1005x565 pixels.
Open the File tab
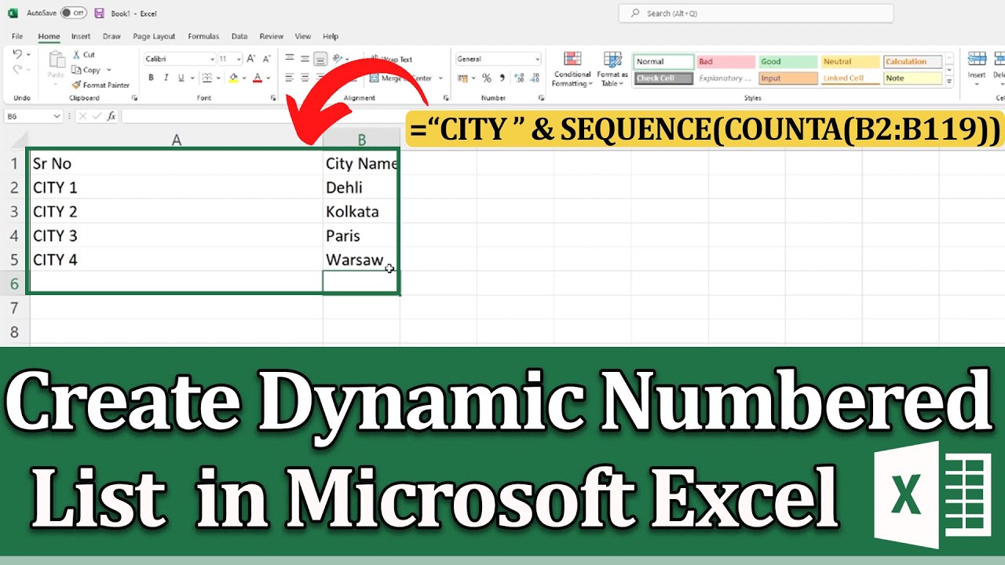17,36
